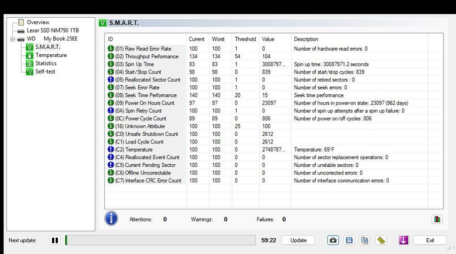Click the blue information icon by Attentions
The width and height of the screenshot is (456, 254).
point(111,219)
